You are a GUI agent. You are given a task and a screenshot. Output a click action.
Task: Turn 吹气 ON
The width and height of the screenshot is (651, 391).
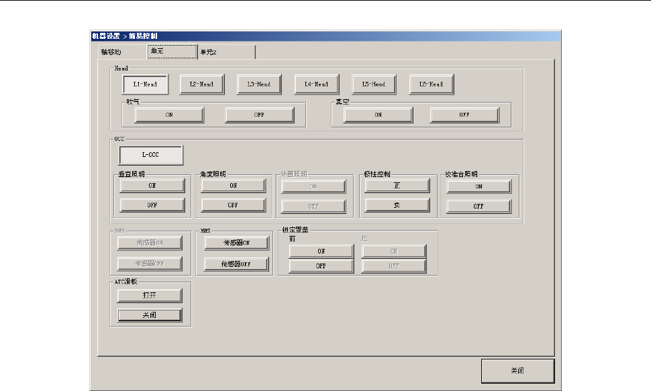point(169,115)
